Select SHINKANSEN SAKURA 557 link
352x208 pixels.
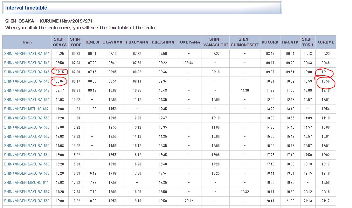click(x=27, y=136)
